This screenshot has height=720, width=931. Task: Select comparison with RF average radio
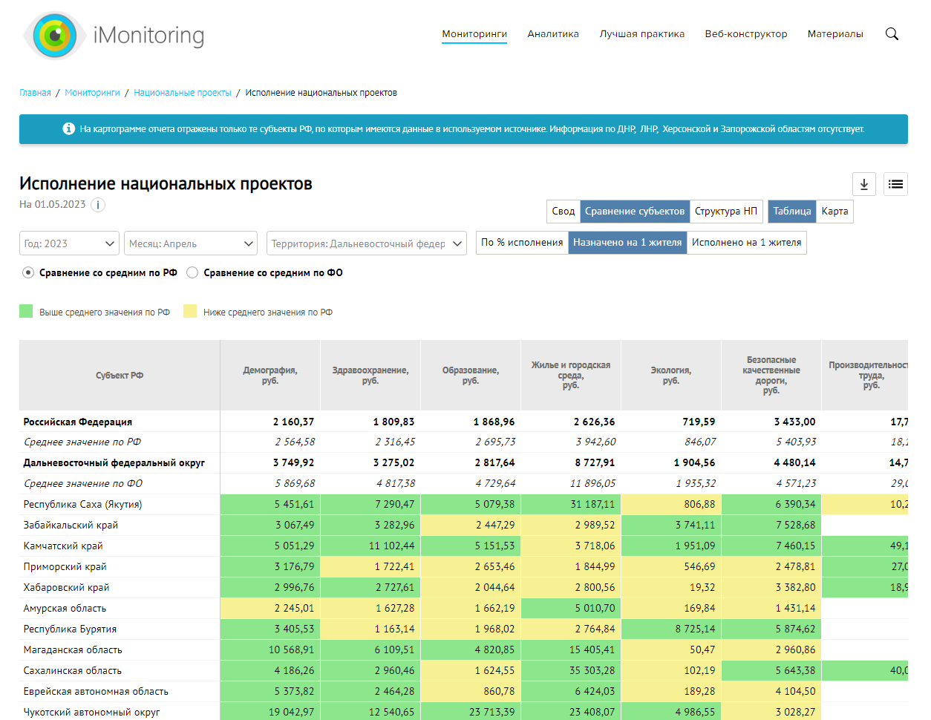coord(28,272)
